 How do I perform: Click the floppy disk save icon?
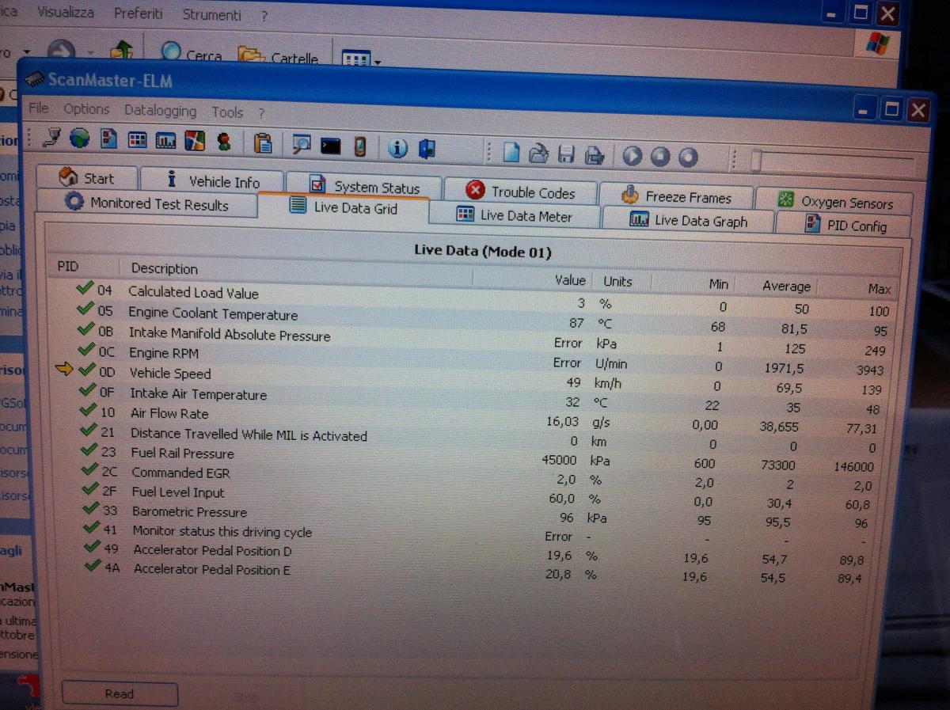click(567, 154)
